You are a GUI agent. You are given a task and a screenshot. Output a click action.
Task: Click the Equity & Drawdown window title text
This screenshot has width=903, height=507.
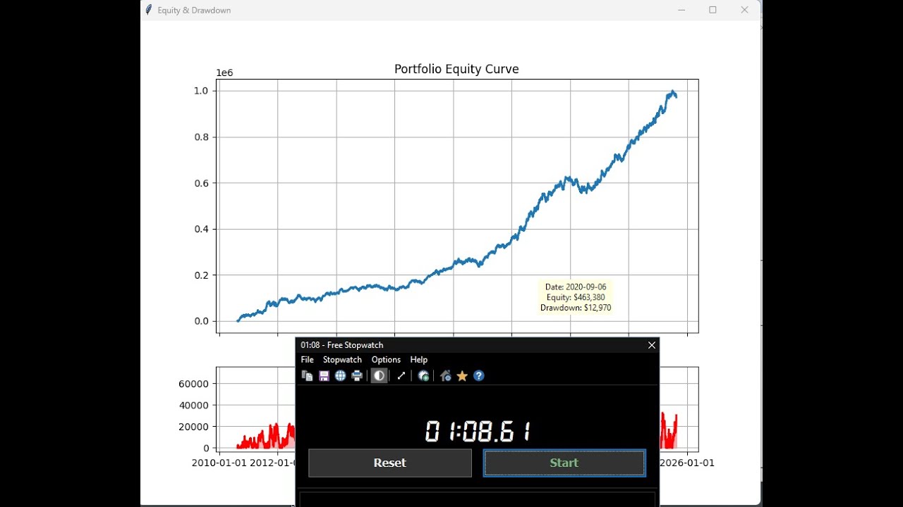pyautogui.click(x=194, y=11)
